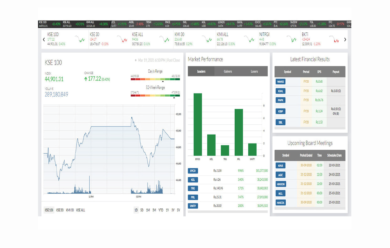Open WAVES financial result symbol
390x248 pixels.
point(280,82)
